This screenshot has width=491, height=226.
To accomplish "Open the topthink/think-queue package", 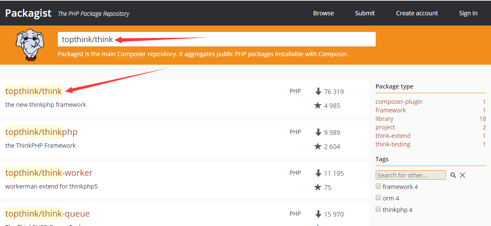I will point(48,214).
